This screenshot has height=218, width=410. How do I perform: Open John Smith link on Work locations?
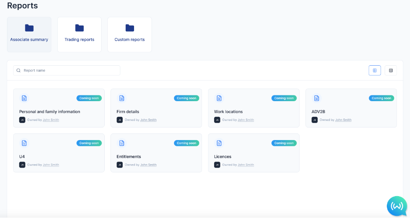coord(246,120)
